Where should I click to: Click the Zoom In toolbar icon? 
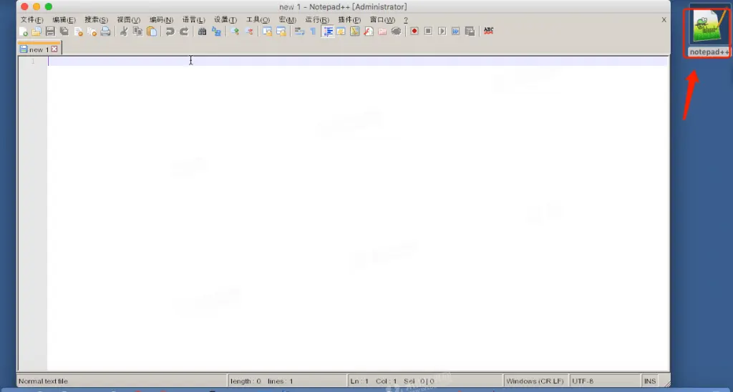pyautogui.click(x=235, y=31)
